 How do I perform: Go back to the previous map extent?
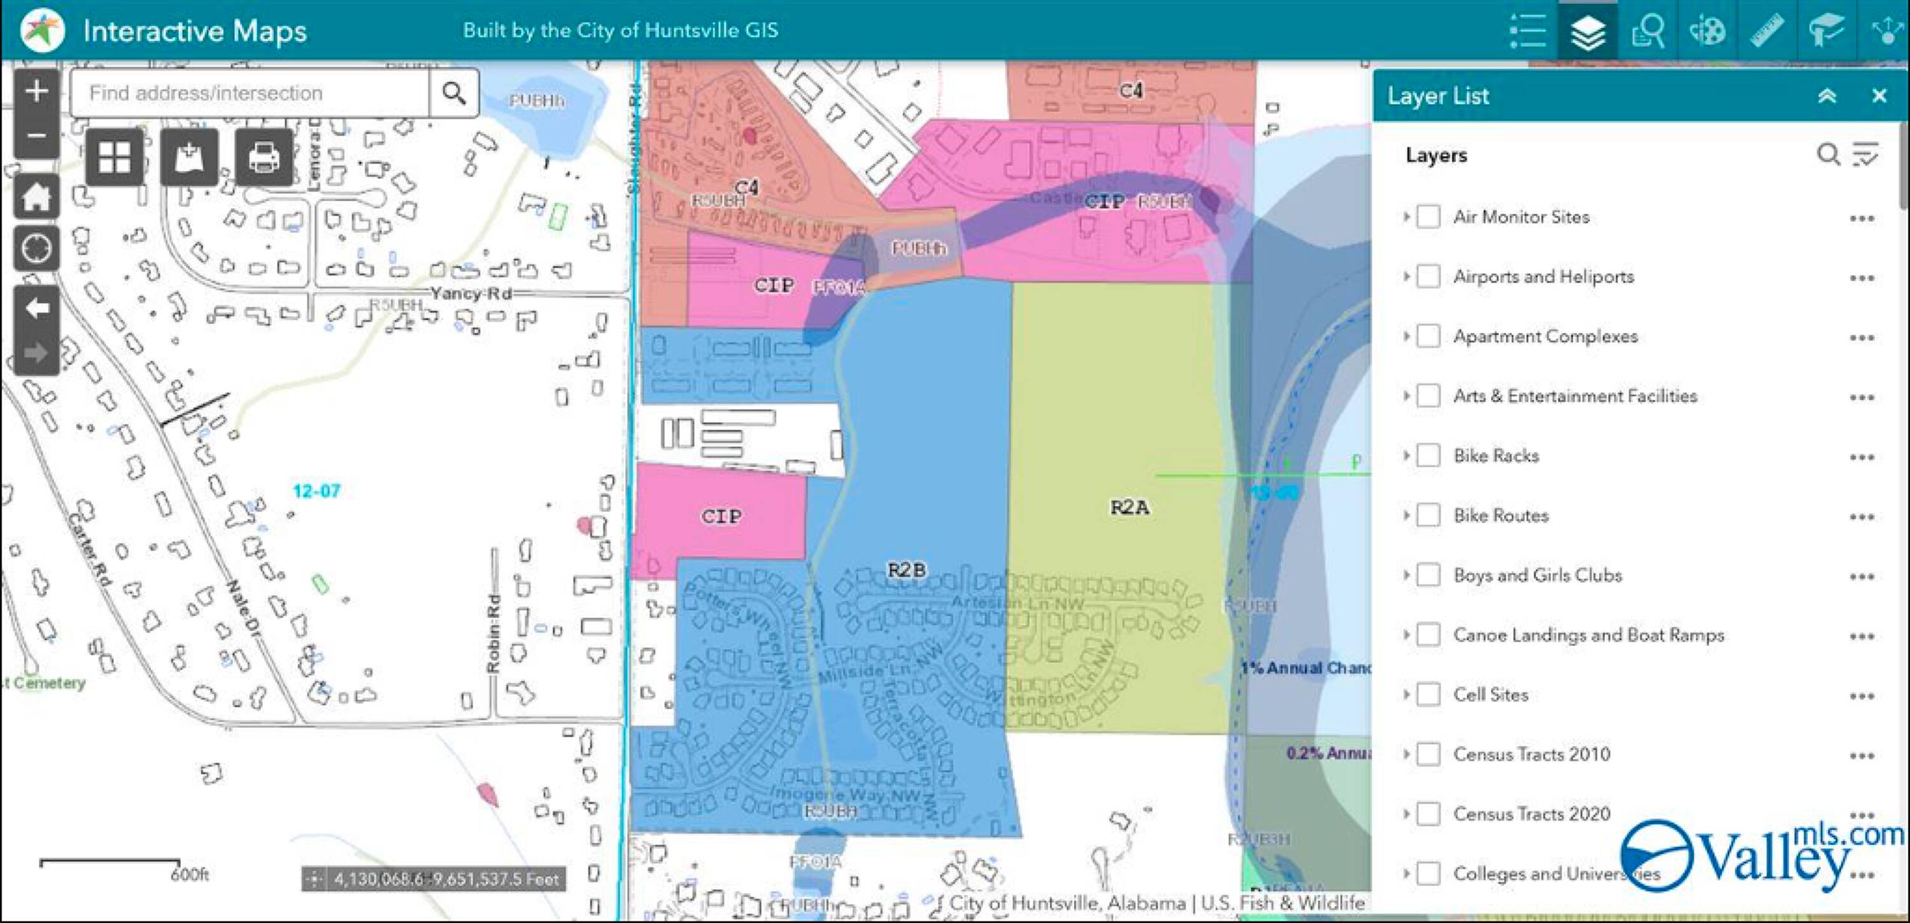tap(36, 307)
